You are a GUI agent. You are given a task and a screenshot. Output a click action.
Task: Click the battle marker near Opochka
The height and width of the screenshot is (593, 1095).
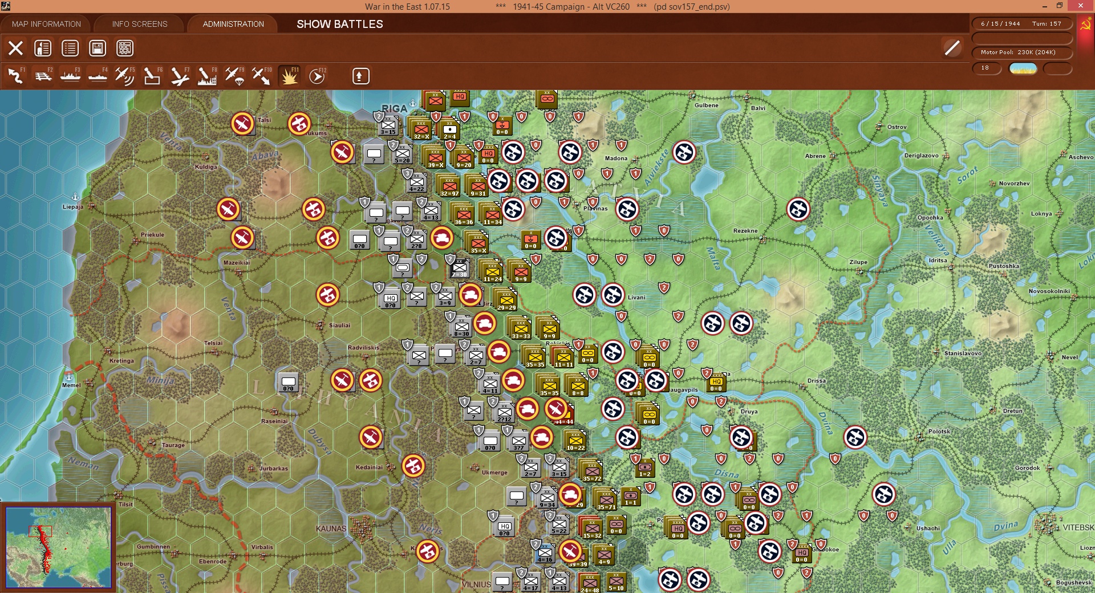[x=798, y=209]
